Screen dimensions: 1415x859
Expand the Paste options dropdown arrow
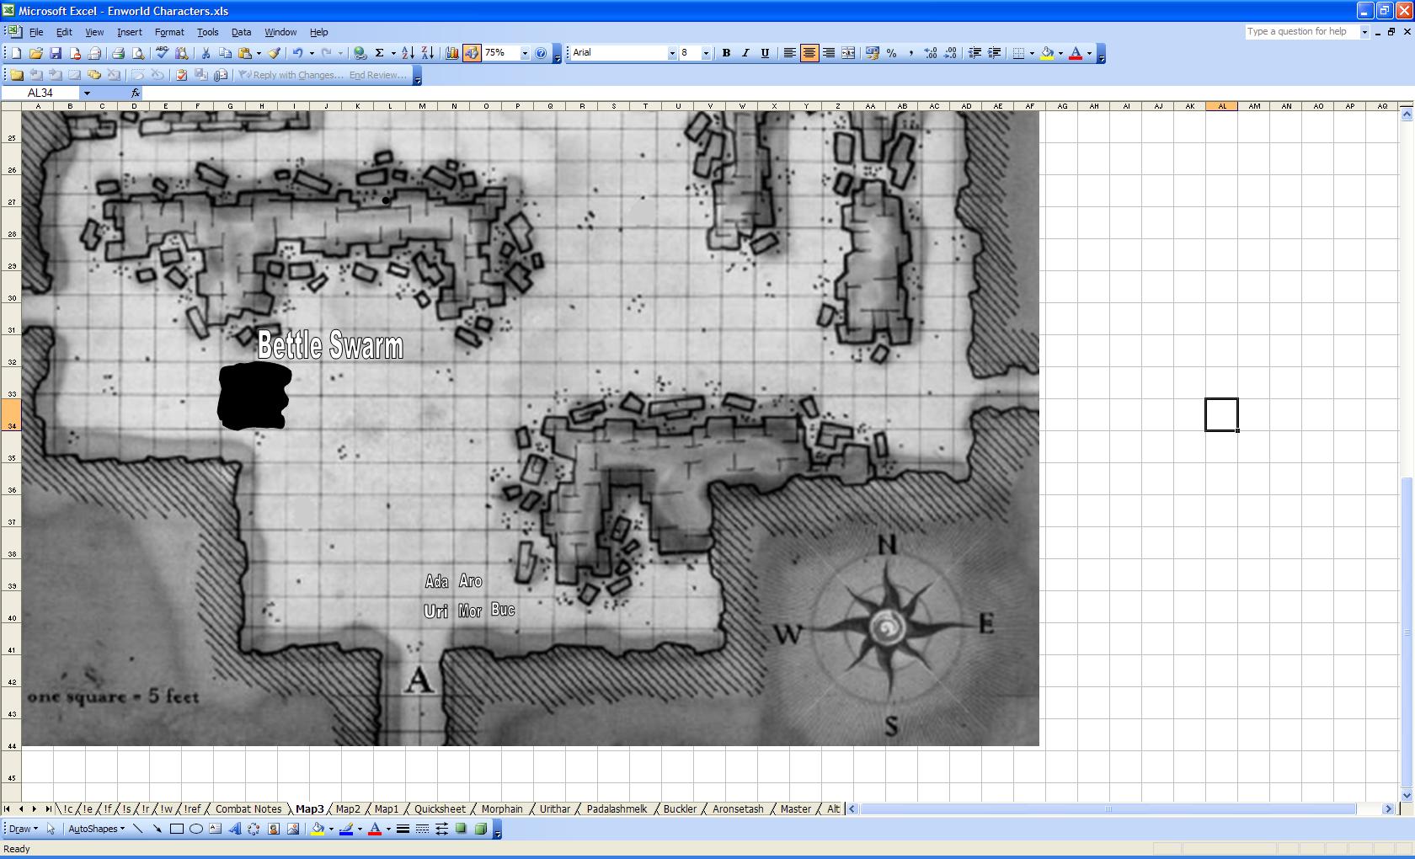(x=259, y=53)
